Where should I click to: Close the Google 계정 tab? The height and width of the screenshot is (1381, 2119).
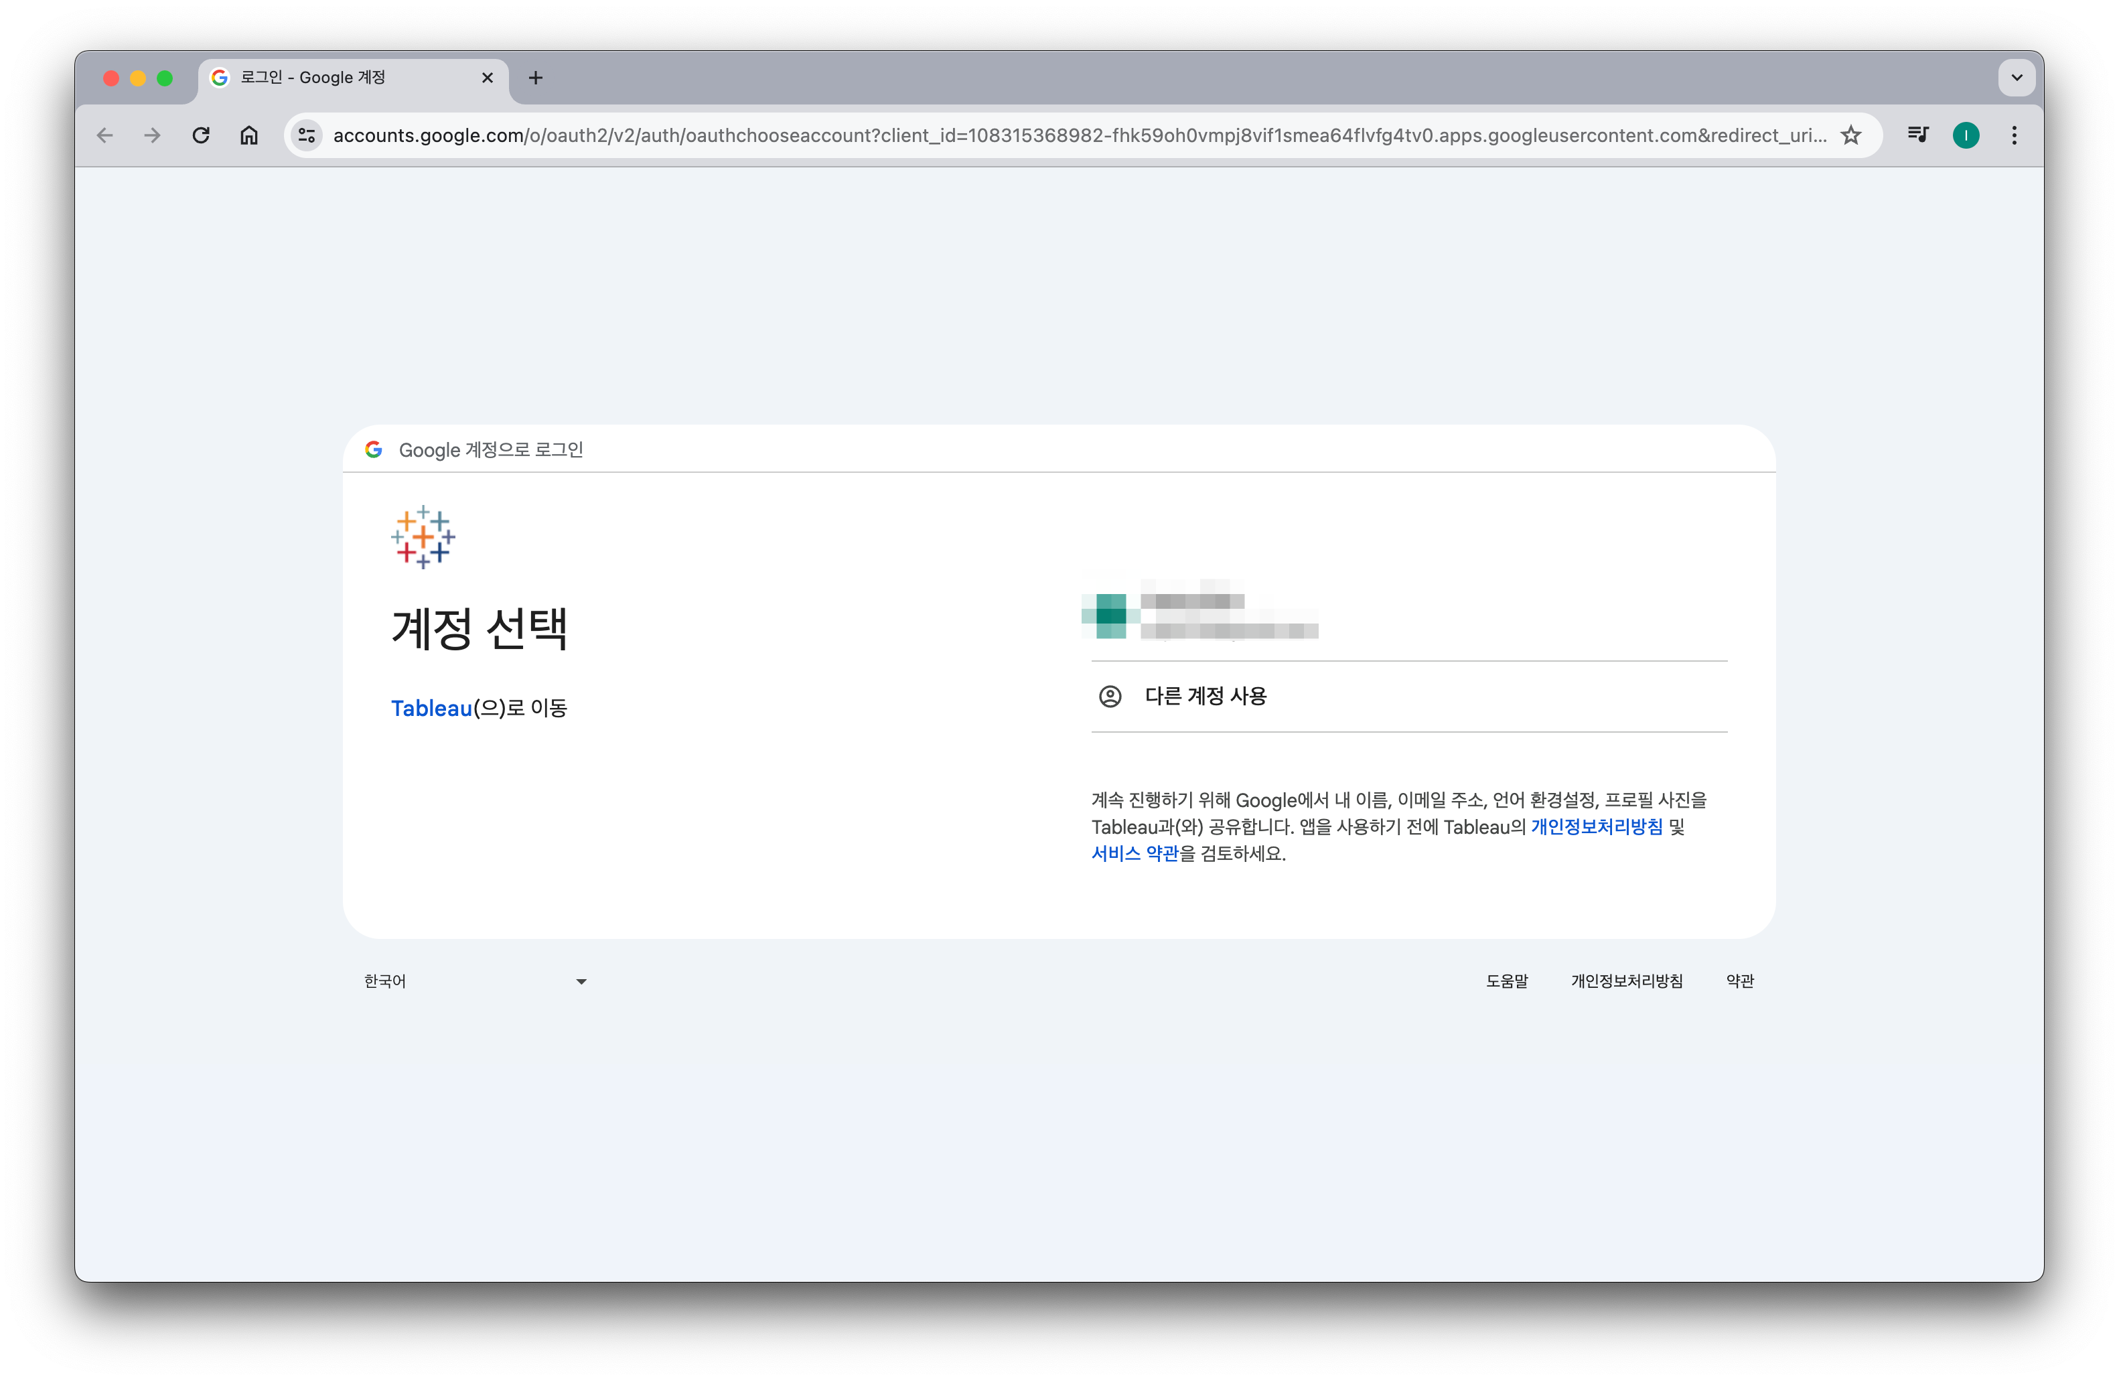click(x=487, y=78)
